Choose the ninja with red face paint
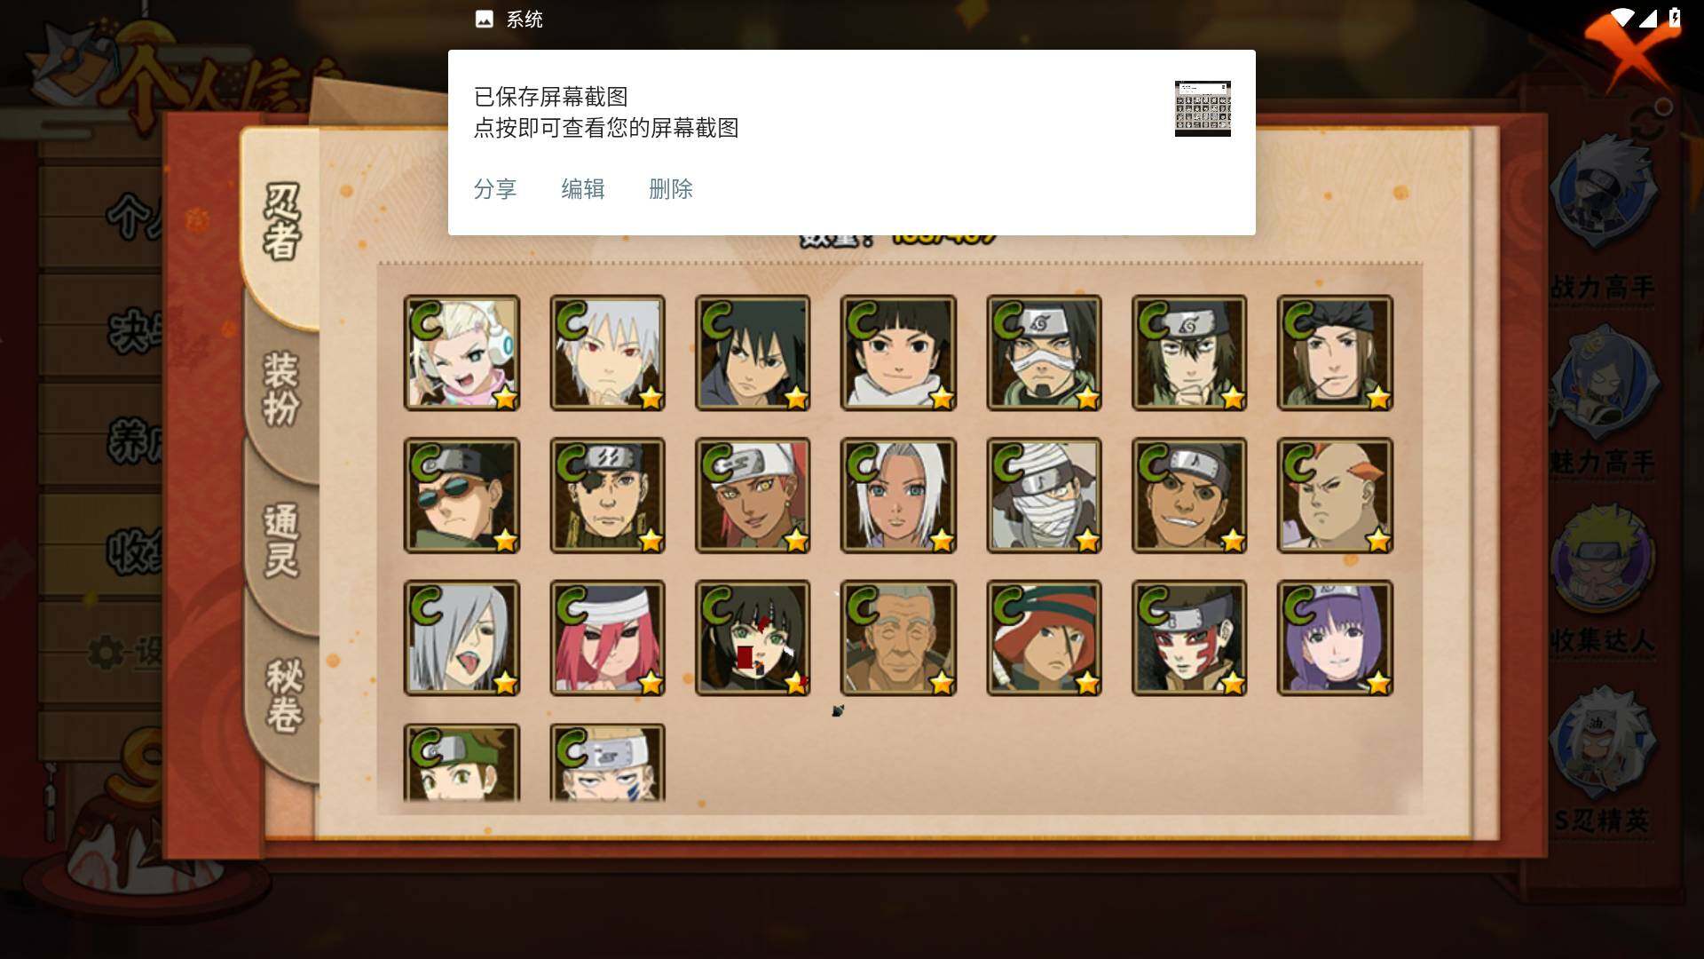Viewport: 1704px width, 959px height. (x=1189, y=638)
